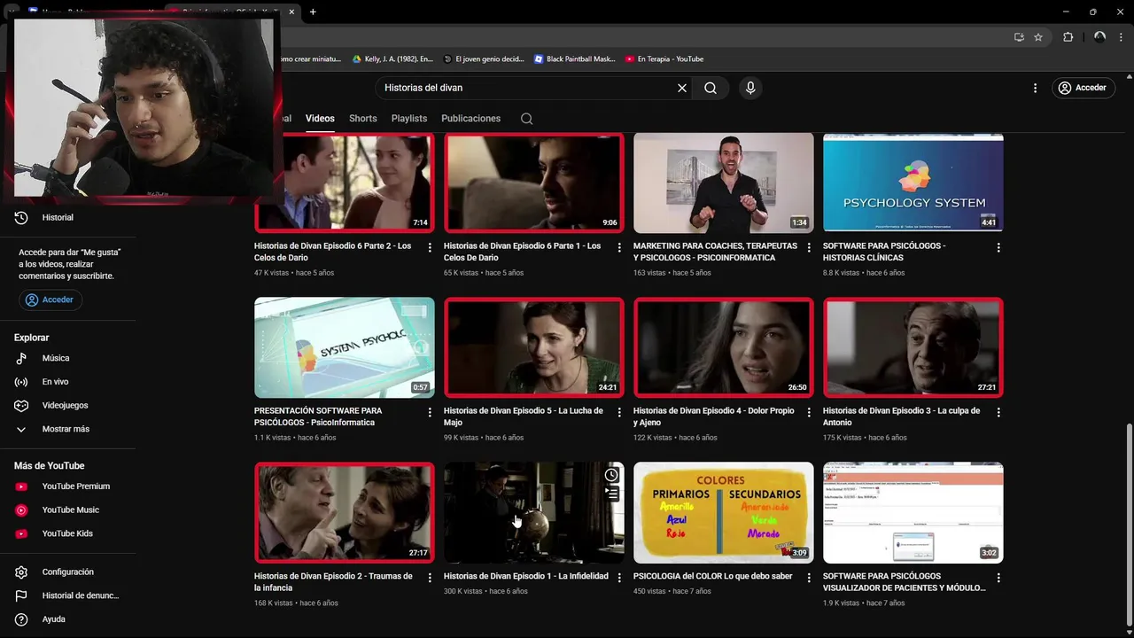Open Episodio 5 La Lucha de Majo thumbnail
Screen dimensions: 1134x638
pos(533,347)
